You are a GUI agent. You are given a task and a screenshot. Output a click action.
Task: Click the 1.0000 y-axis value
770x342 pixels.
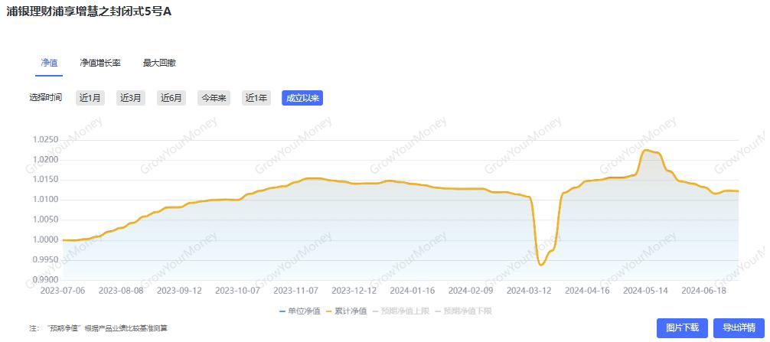point(46,240)
